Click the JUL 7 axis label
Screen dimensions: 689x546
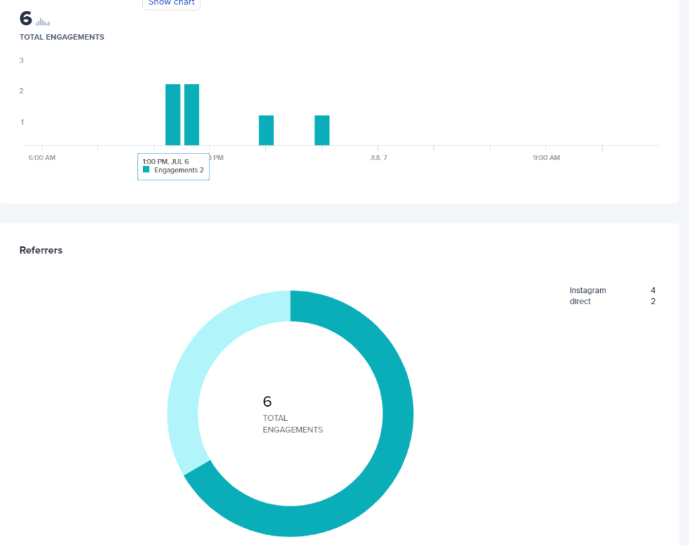click(378, 157)
